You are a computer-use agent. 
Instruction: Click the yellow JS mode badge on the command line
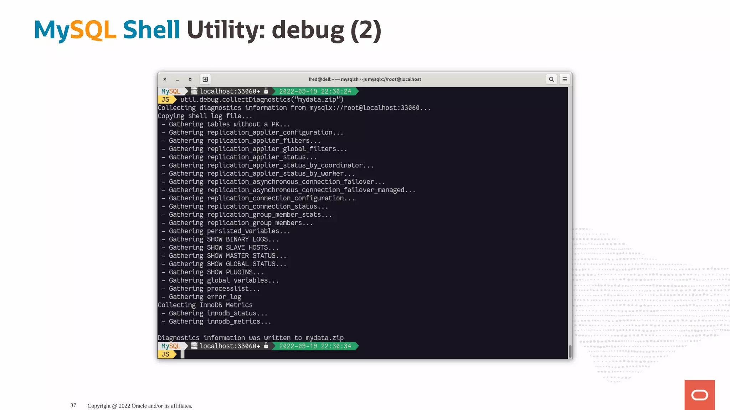click(x=165, y=100)
